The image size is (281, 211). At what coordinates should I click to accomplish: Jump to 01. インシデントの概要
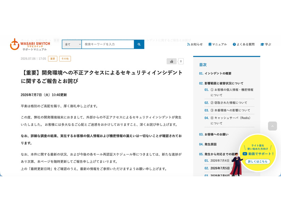pyautogui.click(x=215, y=73)
